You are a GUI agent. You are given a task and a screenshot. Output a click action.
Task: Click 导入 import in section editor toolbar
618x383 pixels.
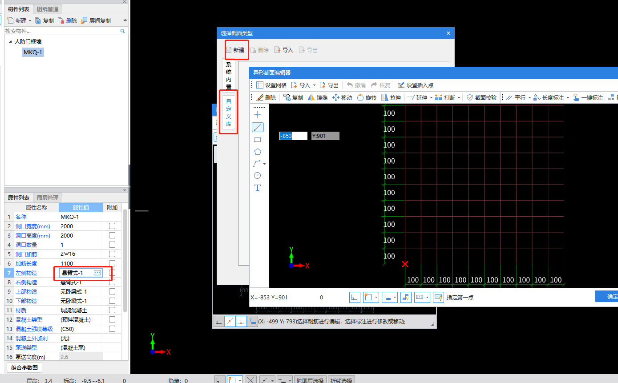tap(300, 85)
